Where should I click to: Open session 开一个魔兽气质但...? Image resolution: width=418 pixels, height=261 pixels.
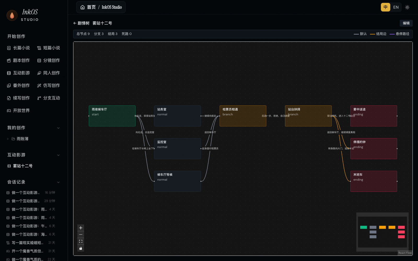pos(31,251)
